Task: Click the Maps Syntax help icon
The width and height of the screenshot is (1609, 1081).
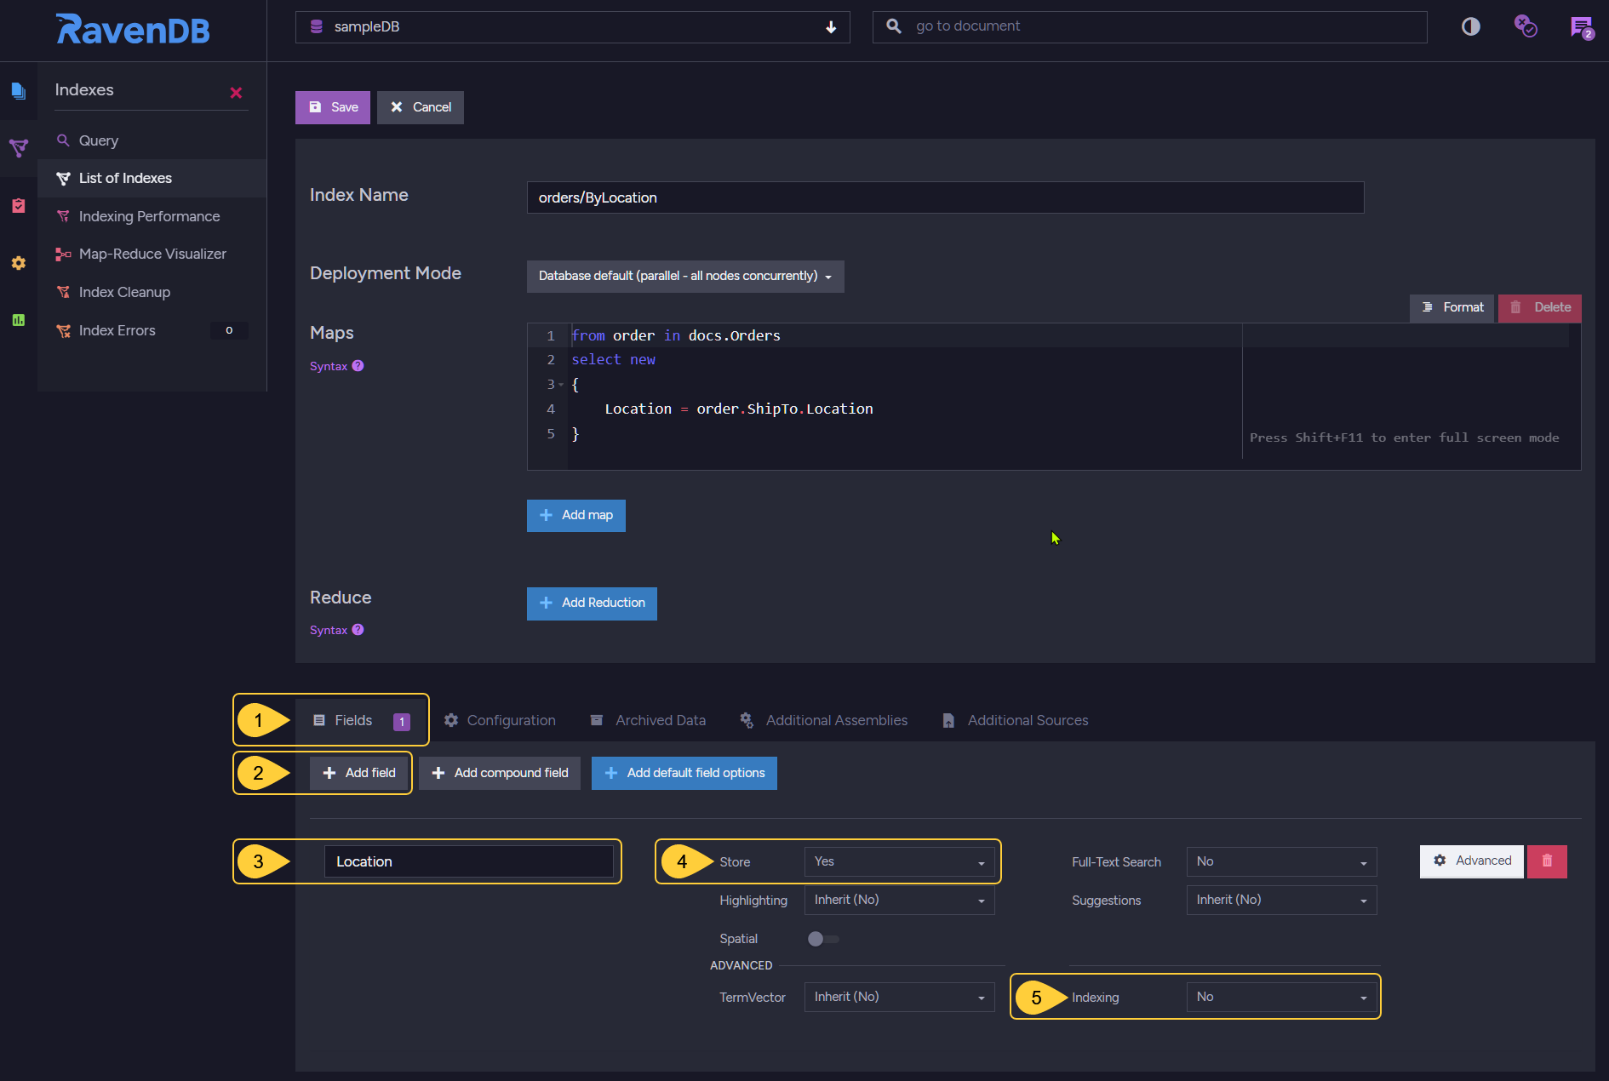Action: pyautogui.click(x=358, y=366)
